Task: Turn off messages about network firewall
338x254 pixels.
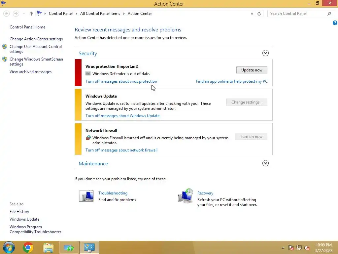Action: 121,150
